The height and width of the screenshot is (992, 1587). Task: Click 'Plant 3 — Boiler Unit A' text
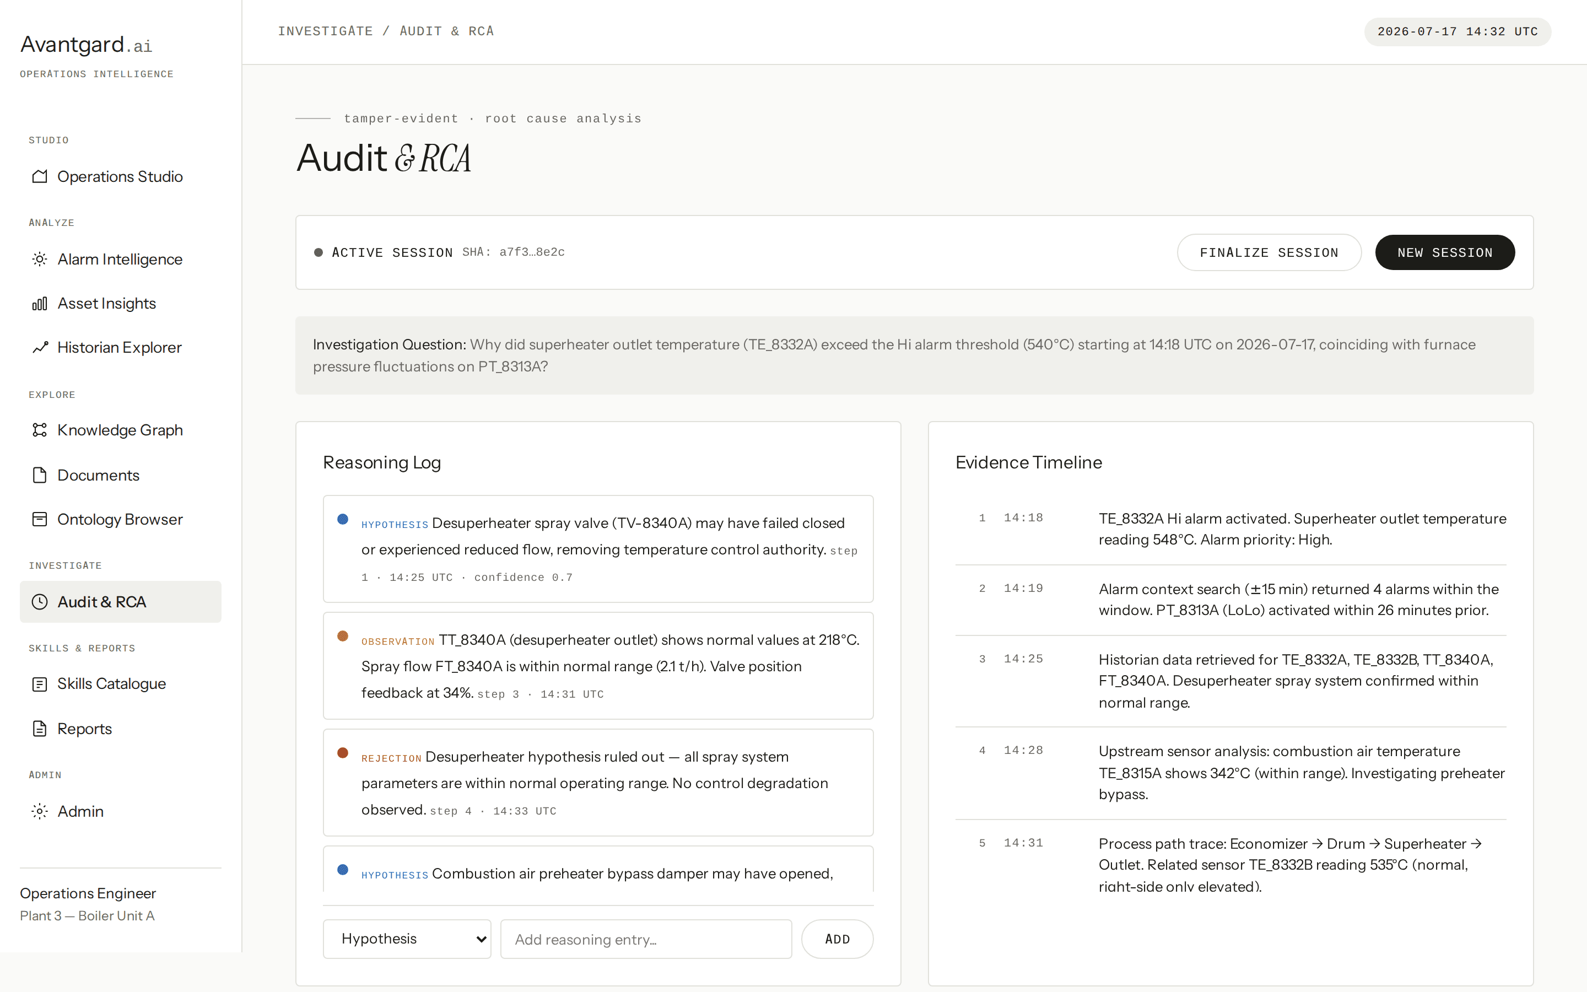pyautogui.click(x=87, y=915)
